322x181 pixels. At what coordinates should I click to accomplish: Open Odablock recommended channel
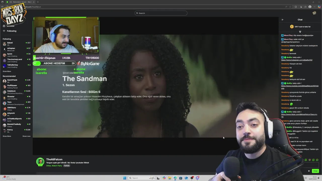point(16,92)
